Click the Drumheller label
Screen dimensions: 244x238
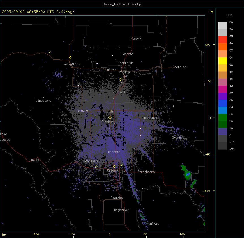181,138
